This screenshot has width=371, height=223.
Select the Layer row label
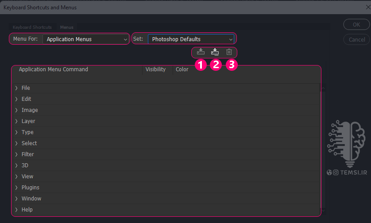click(x=28, y=121)
